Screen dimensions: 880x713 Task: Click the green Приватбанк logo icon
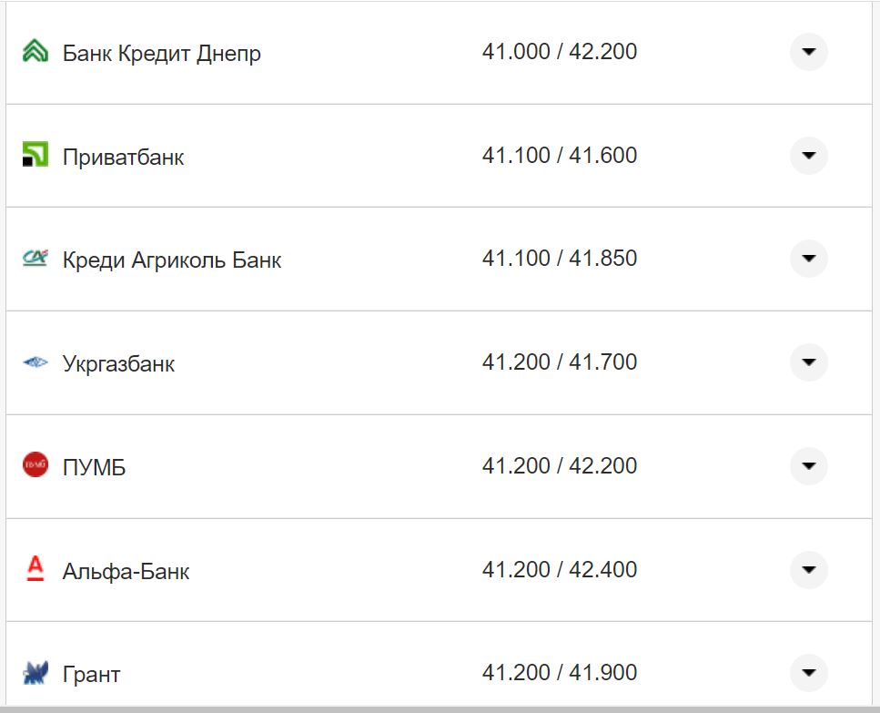35,156
